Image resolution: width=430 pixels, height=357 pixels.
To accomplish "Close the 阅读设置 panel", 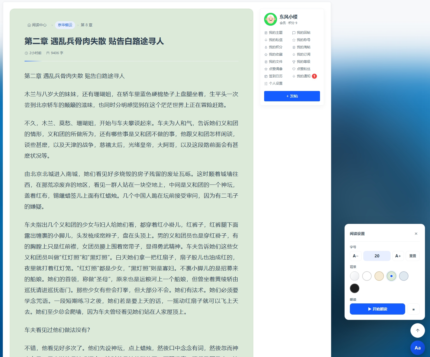I will 416,234.
